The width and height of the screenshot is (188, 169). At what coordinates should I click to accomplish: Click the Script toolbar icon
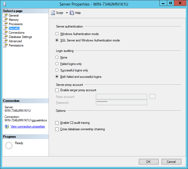click(x=53, y=13)
